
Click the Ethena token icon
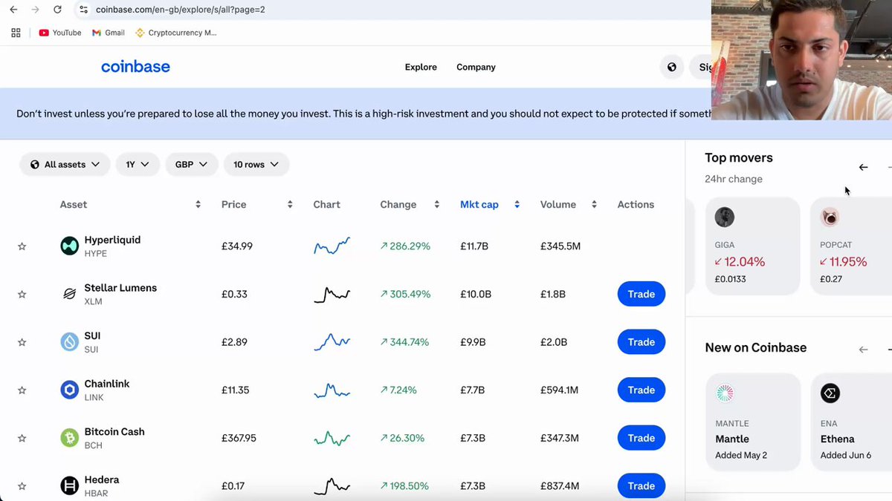coord(830,393)
